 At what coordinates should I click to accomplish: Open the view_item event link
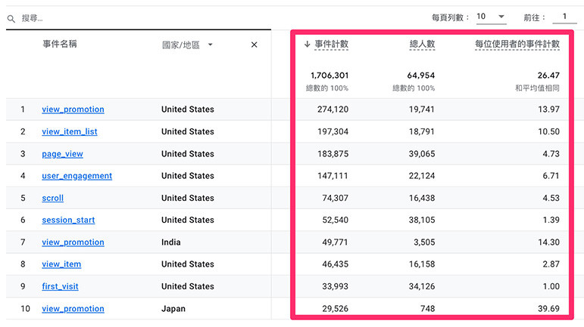(x=61, y=264)
